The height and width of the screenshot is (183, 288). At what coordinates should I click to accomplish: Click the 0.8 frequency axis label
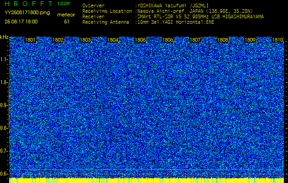coord(4,128)
